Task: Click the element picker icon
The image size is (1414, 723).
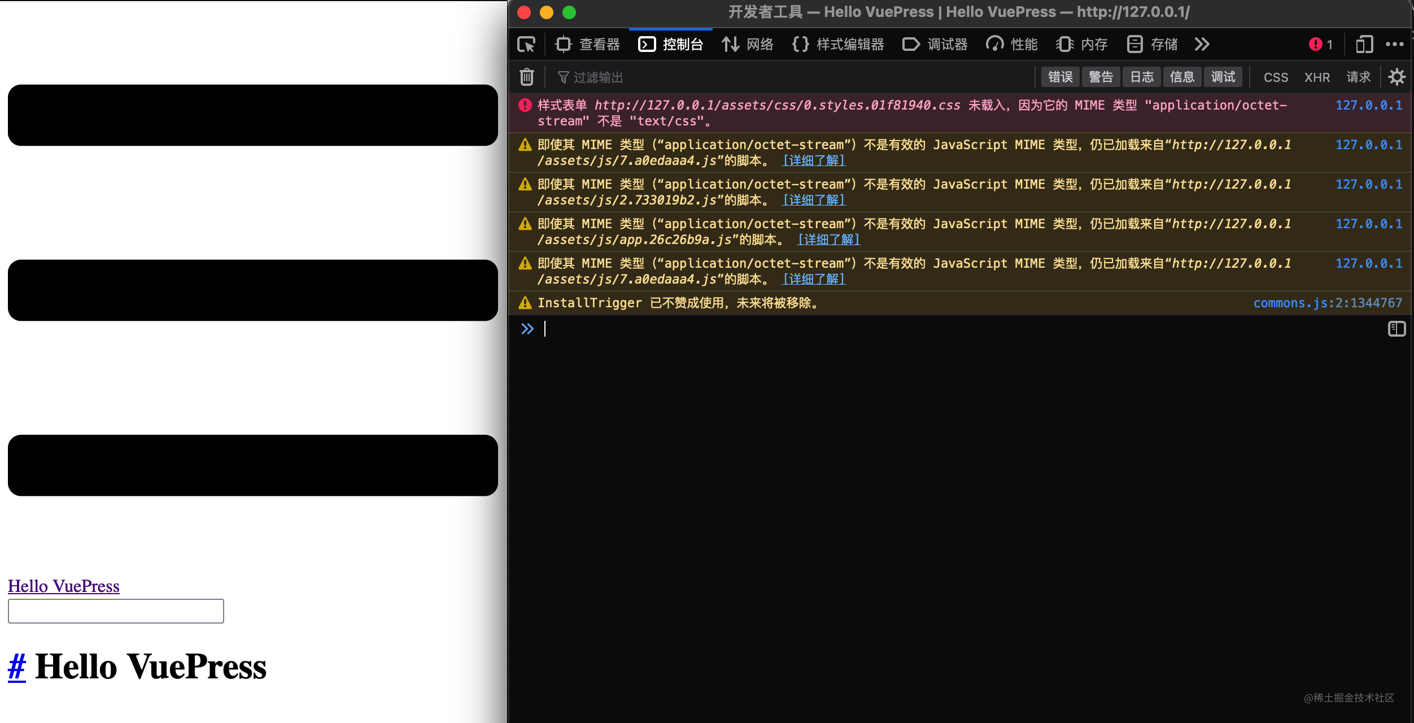Action: [x=526, y=44]
